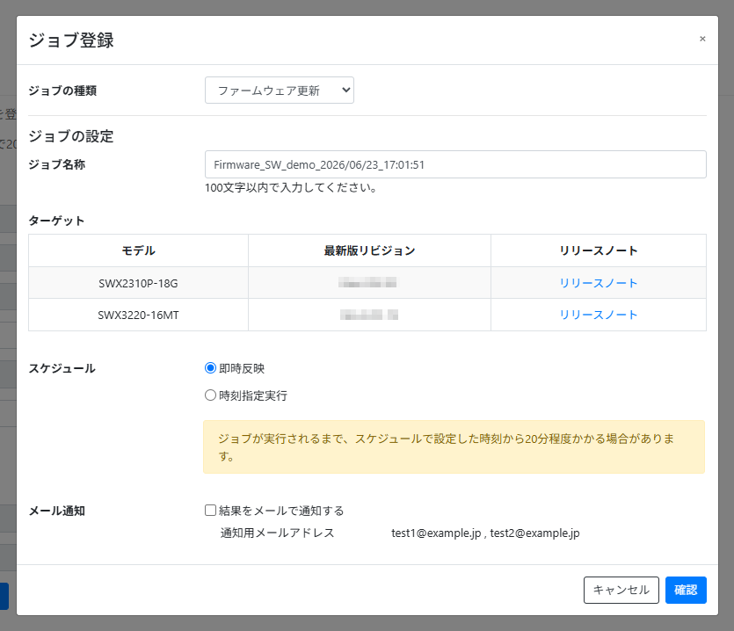Image resolution: width=734 pixels, height=631 pixels.
Task: Open リリースノート link for SWX2310P-18G
Action: pyautogui.click(x=599, y=283)
